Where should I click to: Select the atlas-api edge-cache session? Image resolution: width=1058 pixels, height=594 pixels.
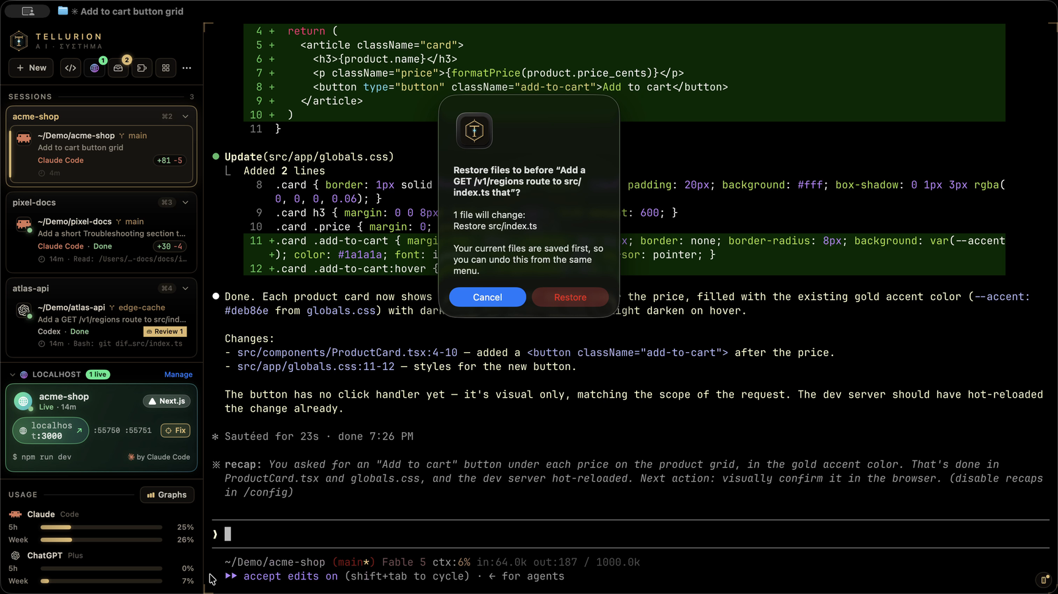point(101,325)
